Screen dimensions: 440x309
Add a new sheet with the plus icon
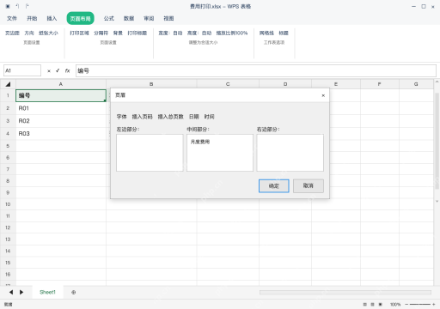(x=74, y=292)
